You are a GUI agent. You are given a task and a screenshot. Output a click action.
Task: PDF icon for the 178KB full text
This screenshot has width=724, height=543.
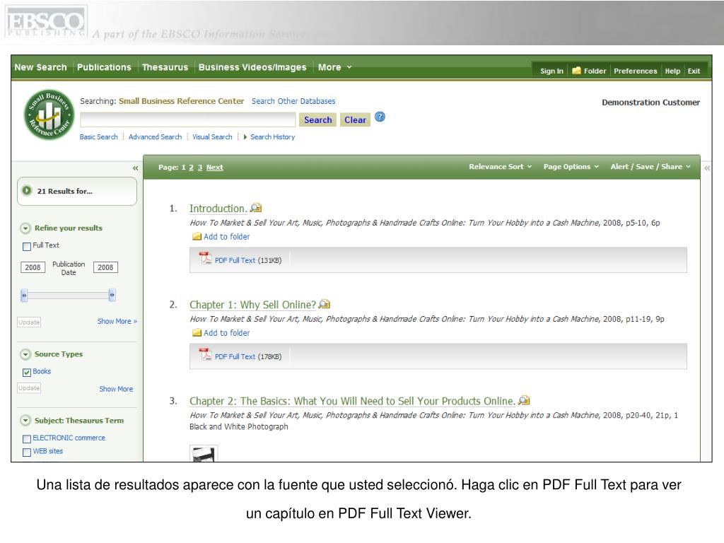pos(205,355)
